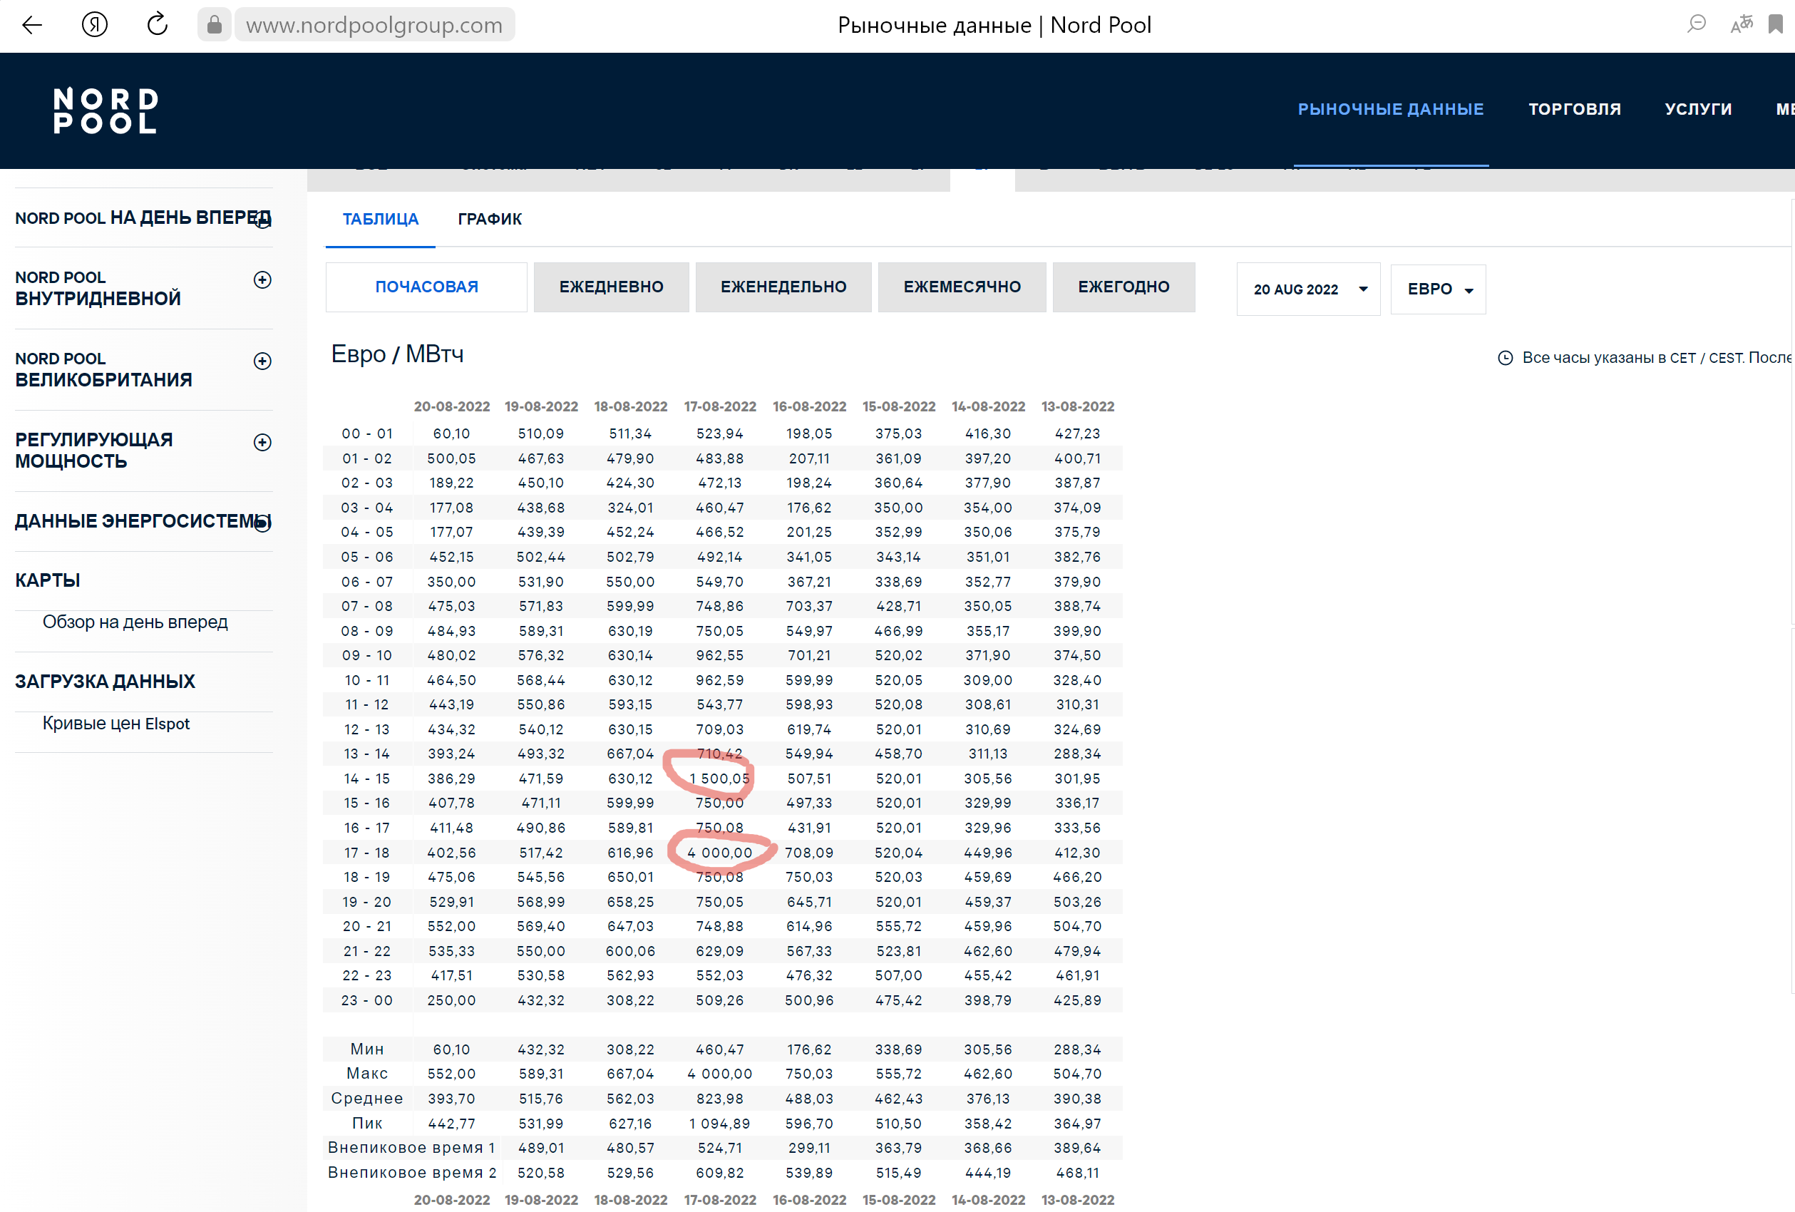Open Кривые цен Elspot link
The width and height of the screenshot is (1795, 1212).
116,723
